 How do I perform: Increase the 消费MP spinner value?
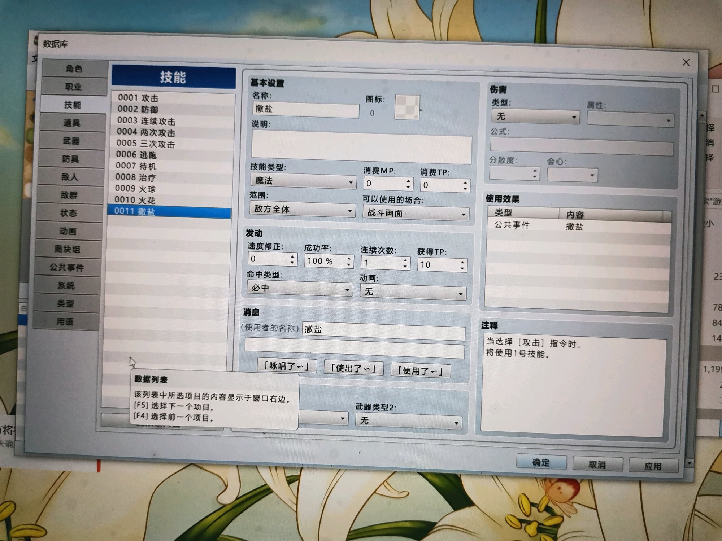pos(408,180)
